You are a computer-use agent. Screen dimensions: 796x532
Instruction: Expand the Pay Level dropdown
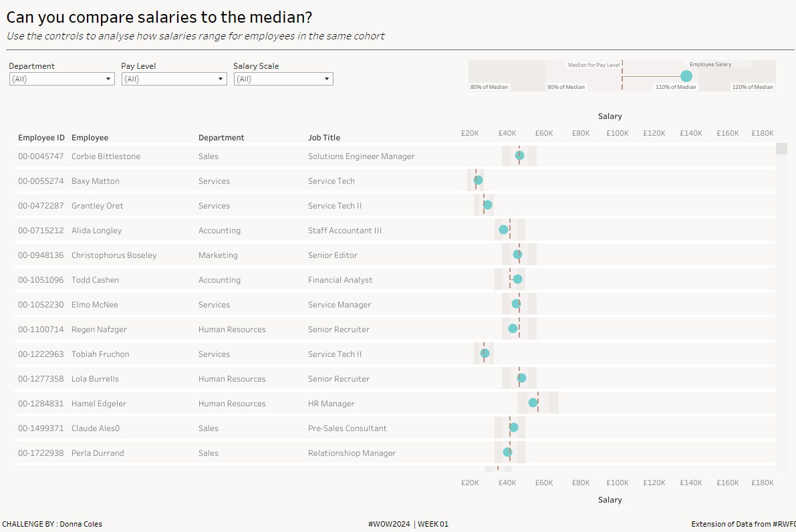[174, 79]
